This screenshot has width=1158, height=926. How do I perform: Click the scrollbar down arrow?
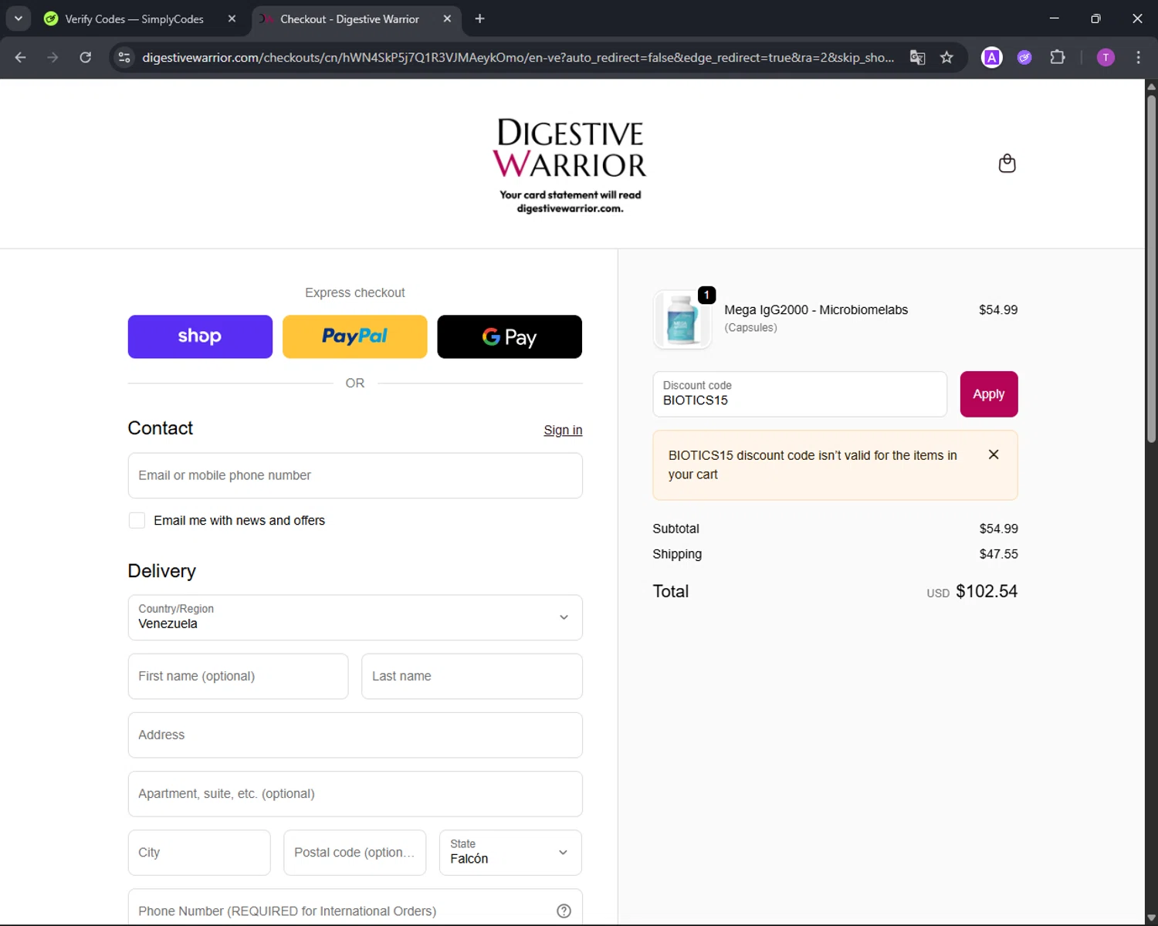tap(1151, 918)
